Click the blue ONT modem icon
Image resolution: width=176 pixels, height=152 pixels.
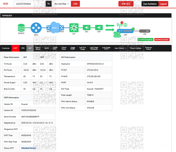point(125,31)
